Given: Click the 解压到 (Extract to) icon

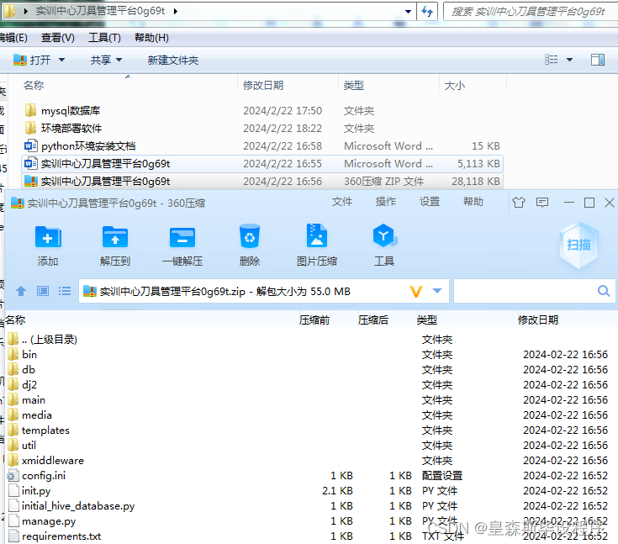Looking at the screenshot, I should pos(114,236).
